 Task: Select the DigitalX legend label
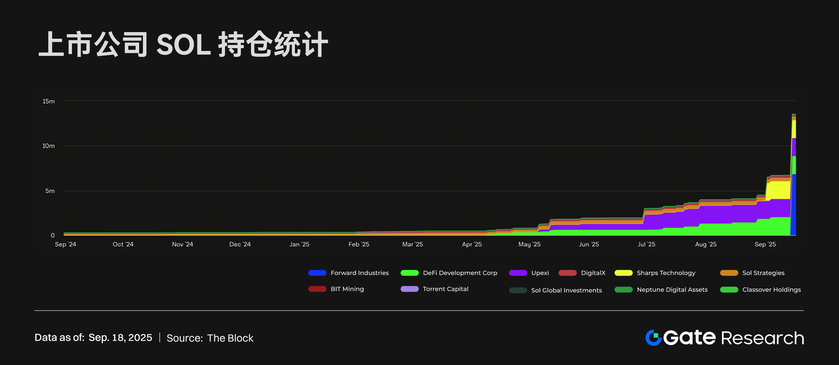click(x=593, y=273)
